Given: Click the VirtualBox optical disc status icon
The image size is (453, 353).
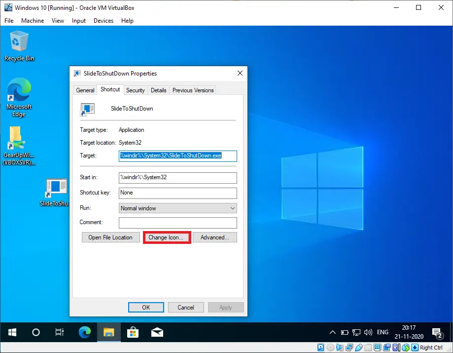Looking at the screenshot, I should (330, 347).
